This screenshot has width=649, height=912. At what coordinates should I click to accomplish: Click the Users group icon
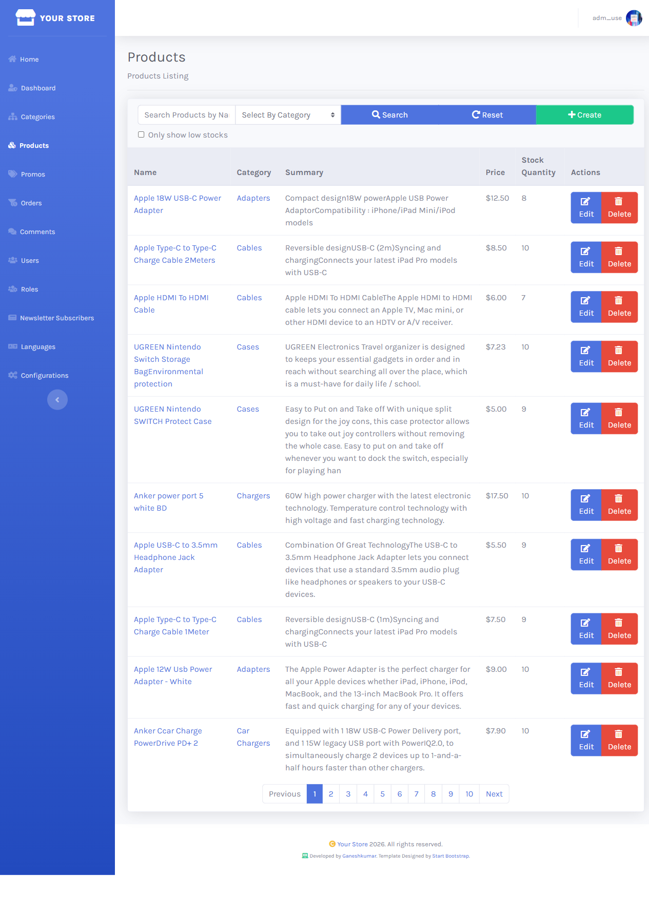pyautogui.click(x=13, y=260)
